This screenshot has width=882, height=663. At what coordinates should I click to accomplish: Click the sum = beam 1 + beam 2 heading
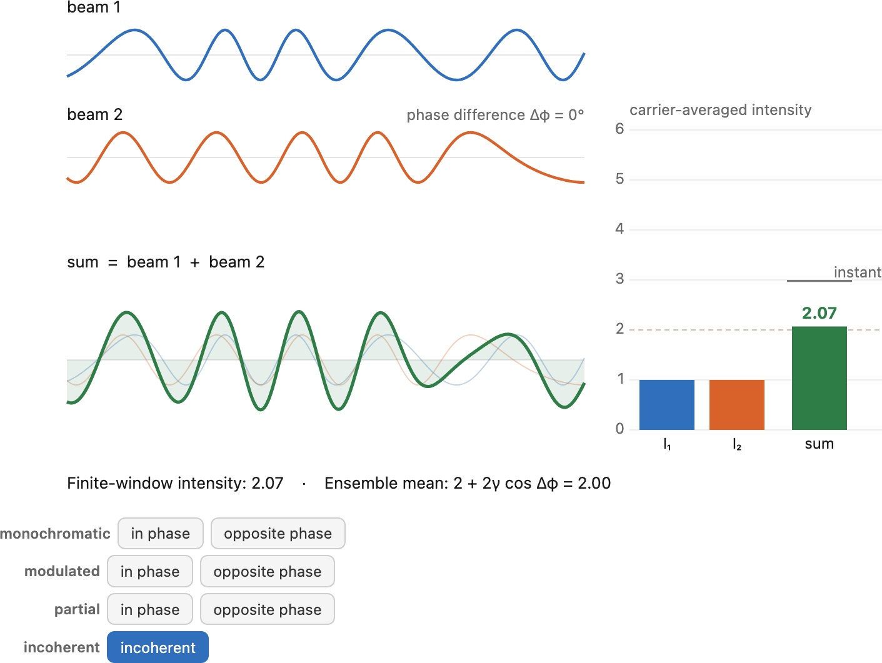tap(166, 262)
